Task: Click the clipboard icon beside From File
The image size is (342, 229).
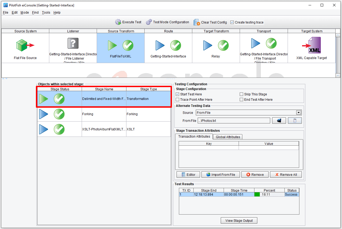Action: [295, 121]
